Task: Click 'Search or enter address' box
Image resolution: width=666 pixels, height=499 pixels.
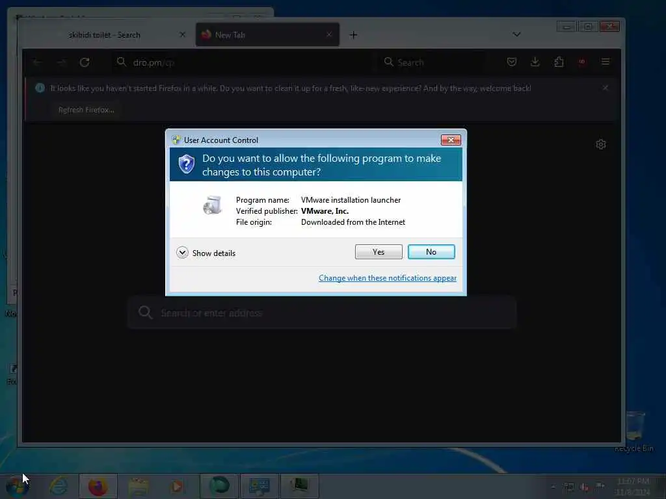Action: pos(322,313)
